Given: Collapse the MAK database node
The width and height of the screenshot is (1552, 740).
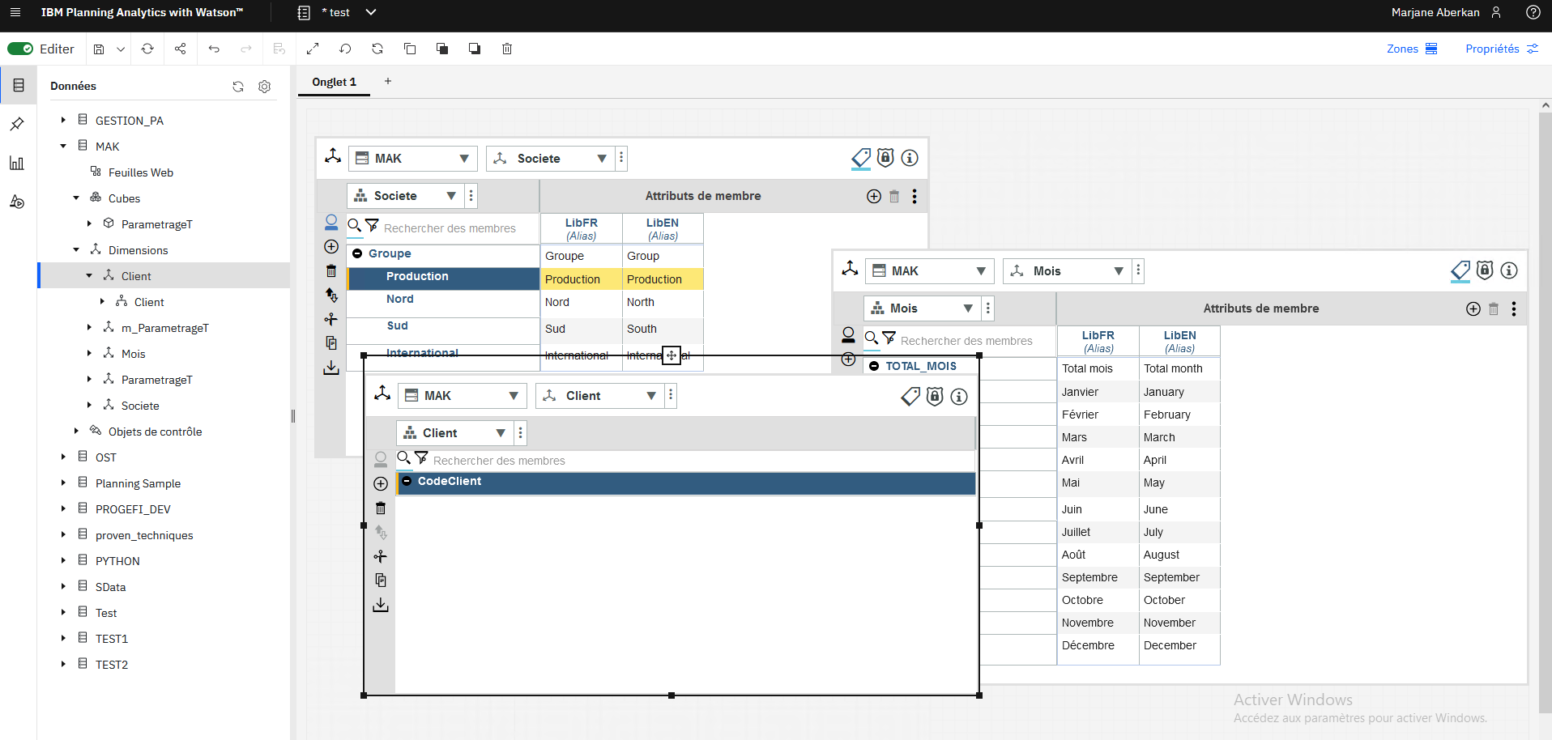Looking at the screenshot, I should [x=63, y=146].
